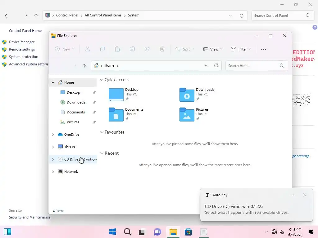Open the See more ellipsis in File Explorer toolbar
This screenshot has height=238, width=318.
pos(263,49)
